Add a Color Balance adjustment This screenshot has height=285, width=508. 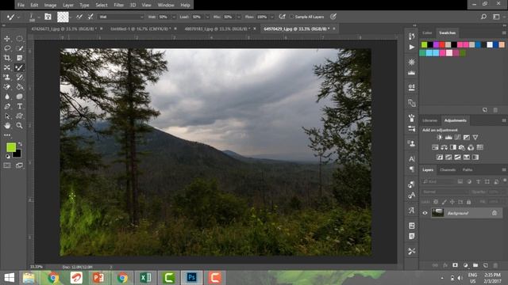click(444, 147)
